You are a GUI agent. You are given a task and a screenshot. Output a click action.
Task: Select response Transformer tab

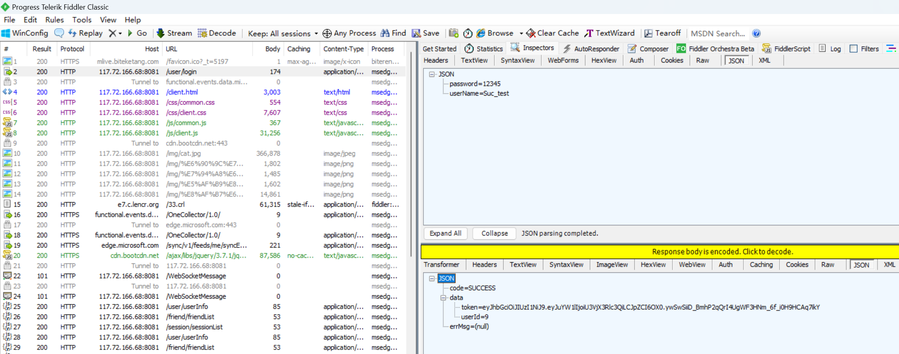click(441, 265)
